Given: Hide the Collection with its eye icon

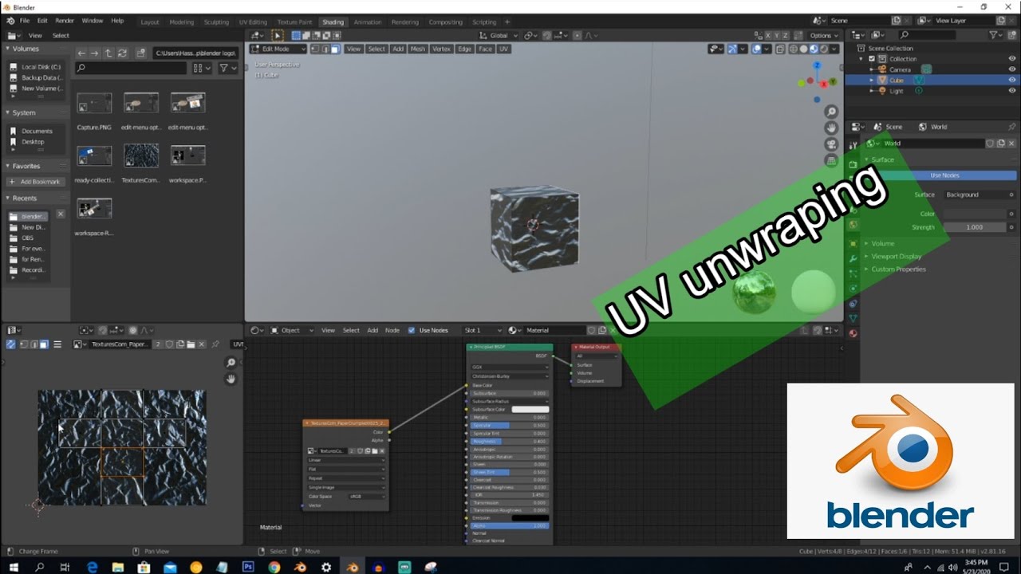Looking at the screenshot, I should (x=1011, y=59).
